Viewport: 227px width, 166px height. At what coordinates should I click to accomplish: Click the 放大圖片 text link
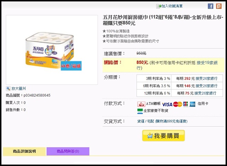pyautogui.click(x=19, y=88)
